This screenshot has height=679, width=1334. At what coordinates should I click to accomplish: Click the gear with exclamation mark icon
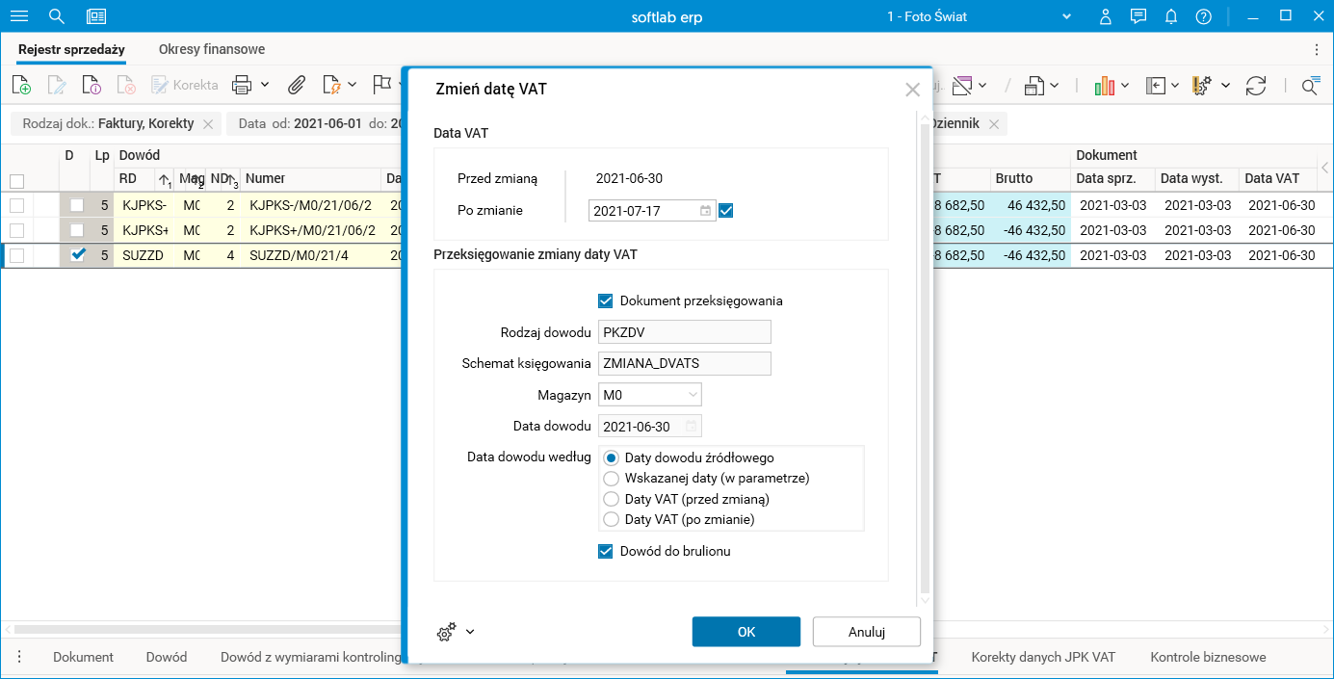[x=1202, y=86]
